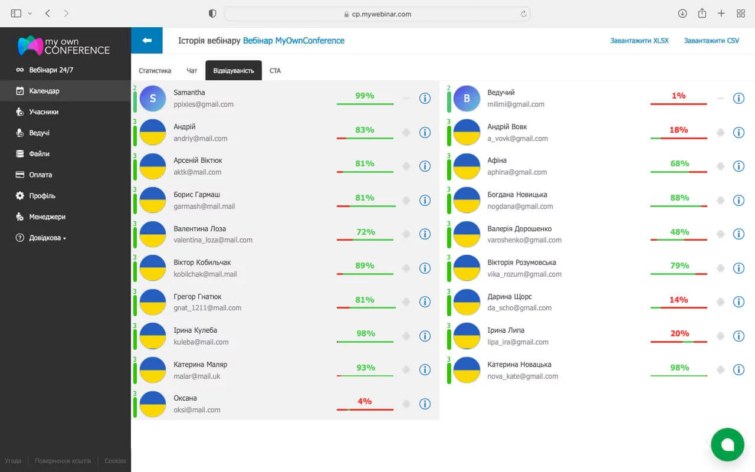The width and height of the screenshot is (755, 472).
Task: Click the blue back arrow button
Action: pos(147,40)
